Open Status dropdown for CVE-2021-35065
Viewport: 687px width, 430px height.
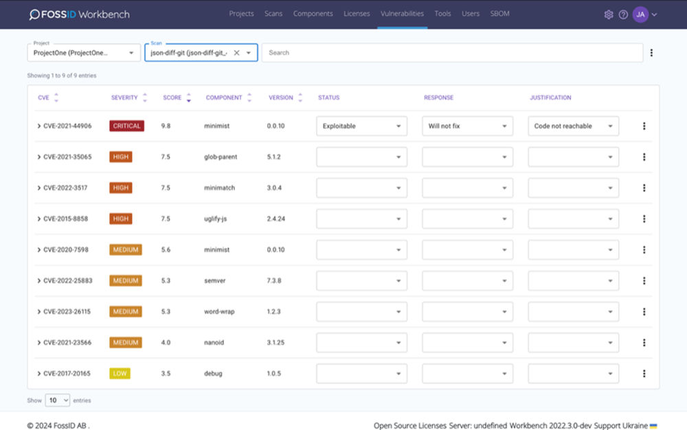coord(361,157)
